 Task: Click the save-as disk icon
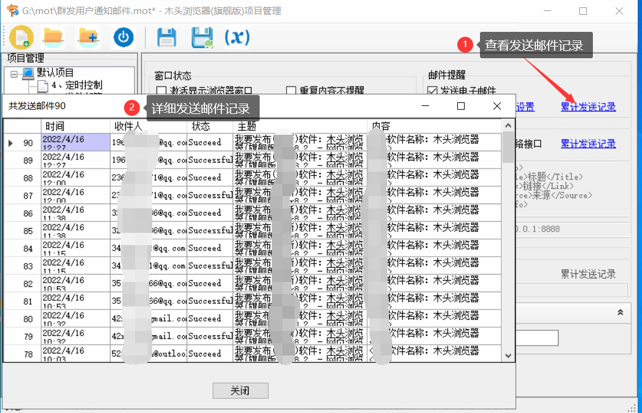pyautogui.click(x=203, y=37)
